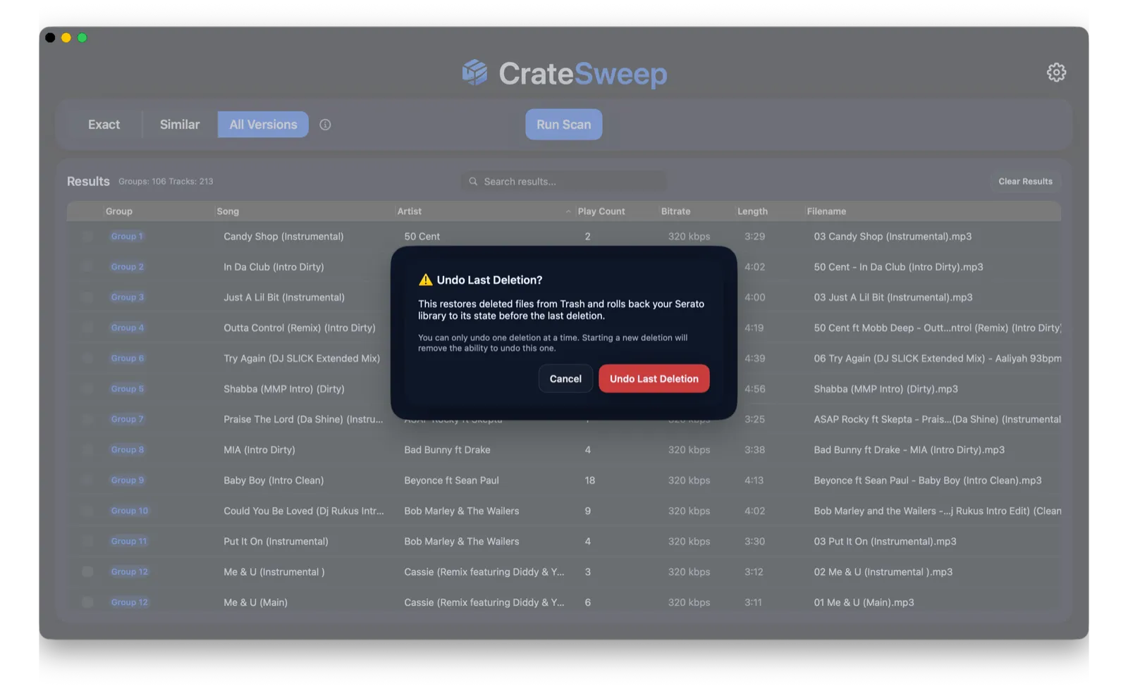
Task: Click the Group 6 badge
Action: click(x=127, y=359)
